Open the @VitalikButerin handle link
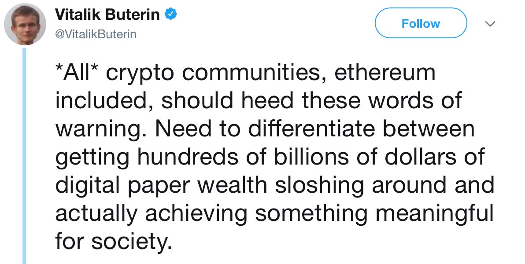 point(96,34)
